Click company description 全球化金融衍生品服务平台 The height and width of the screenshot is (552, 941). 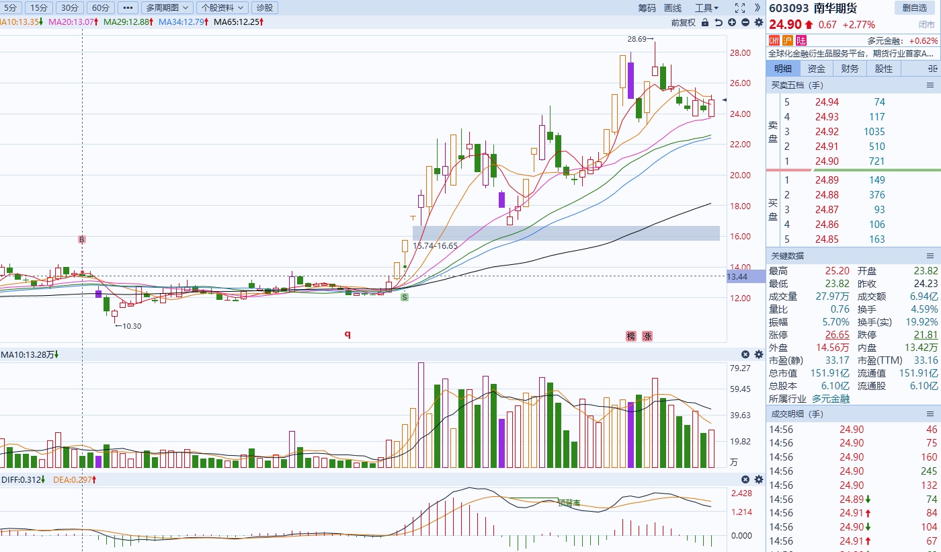(852, 53)
